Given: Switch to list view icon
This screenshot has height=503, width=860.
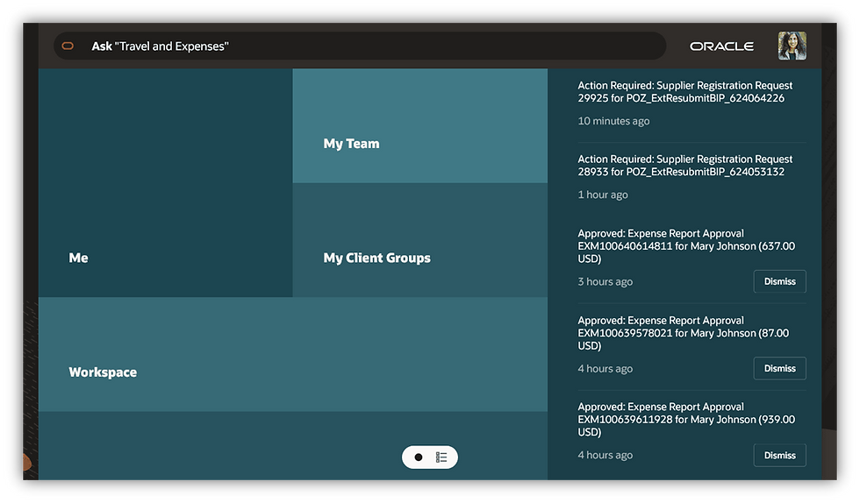Looking at the screenshot, I should [441, 457].
